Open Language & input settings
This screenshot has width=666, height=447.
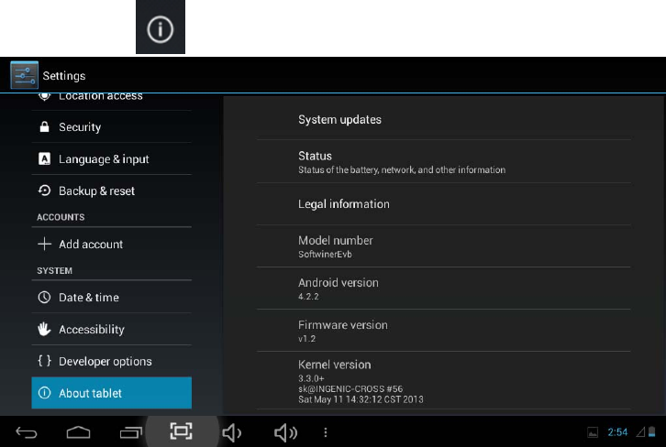point(111,158)
